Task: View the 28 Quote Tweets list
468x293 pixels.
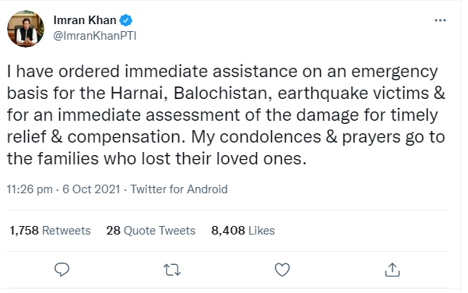Action: click(x=151, y=231)
